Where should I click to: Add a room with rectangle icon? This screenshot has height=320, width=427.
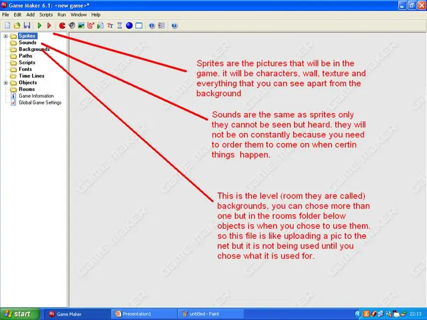tap(139, 26)
